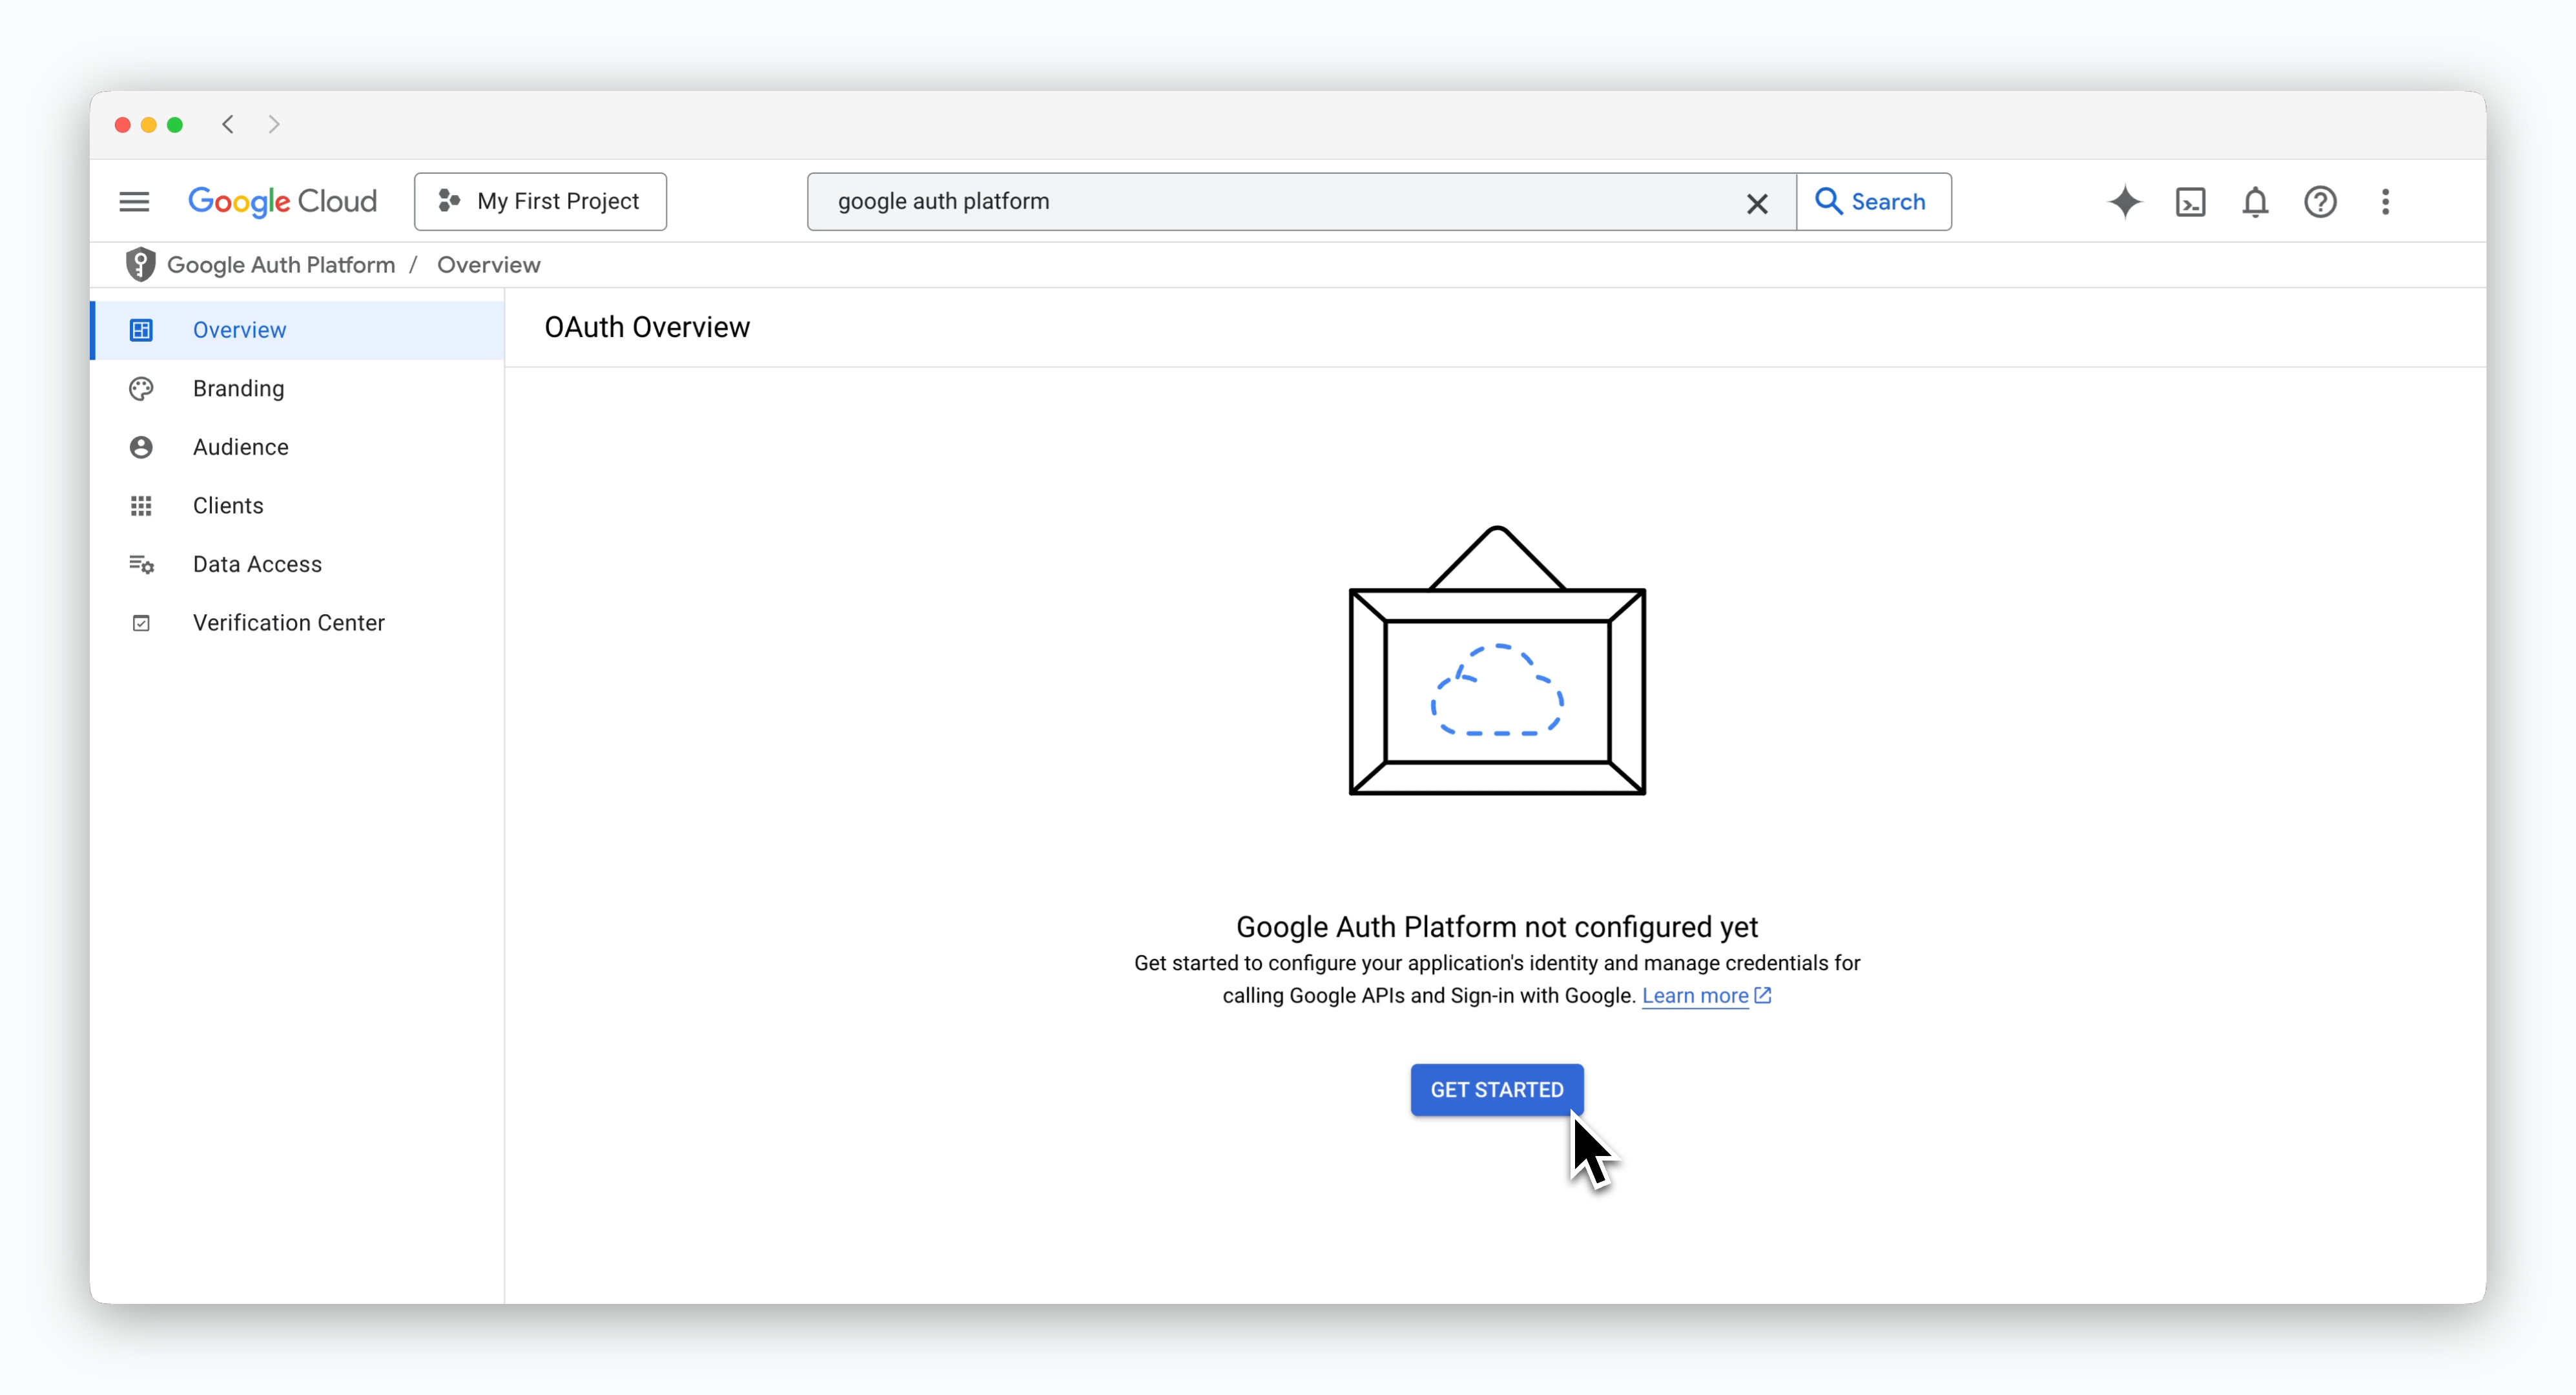Image resolution: width=2576 pixels, height=1395 pixels.
Task: Open the Data Access sidebar item
Action: [298, 564]
